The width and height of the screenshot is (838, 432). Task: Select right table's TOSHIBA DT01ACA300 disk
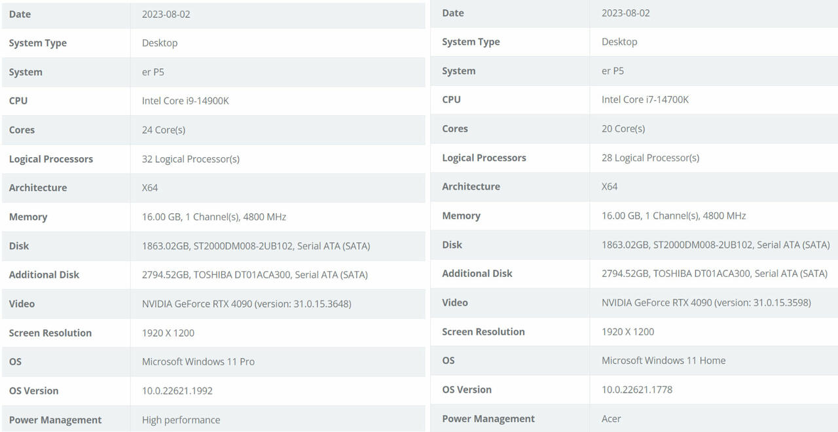714,274
